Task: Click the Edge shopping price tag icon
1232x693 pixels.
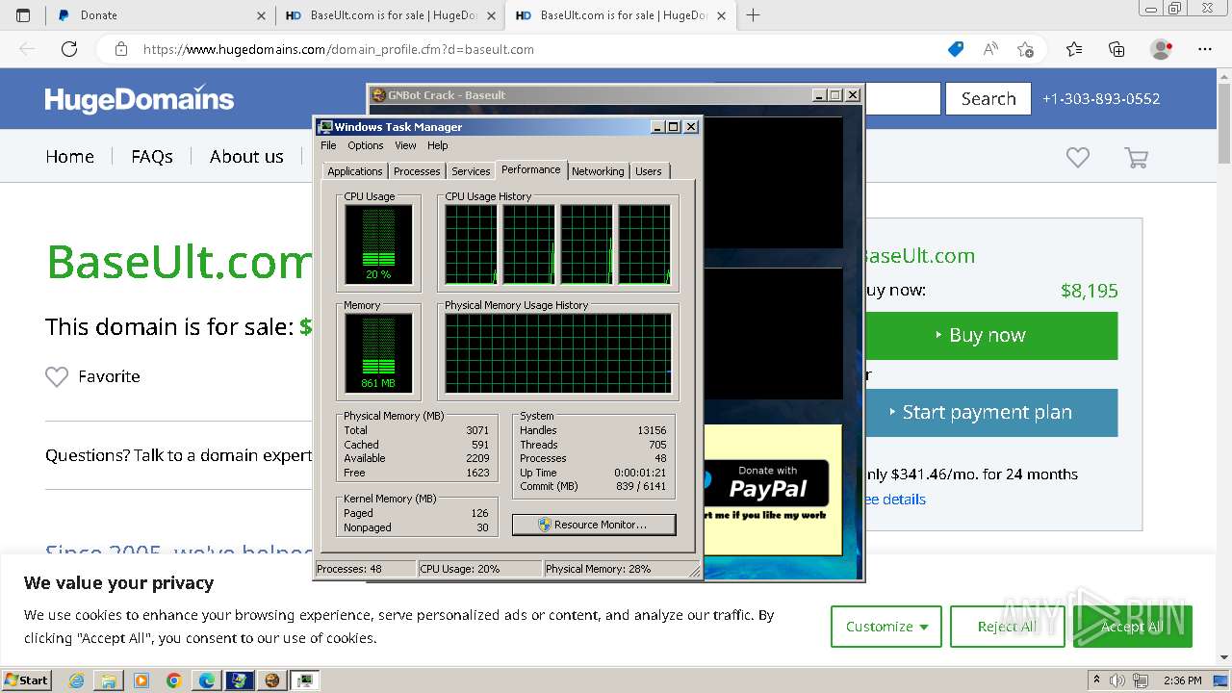Action: click(956, 49)
